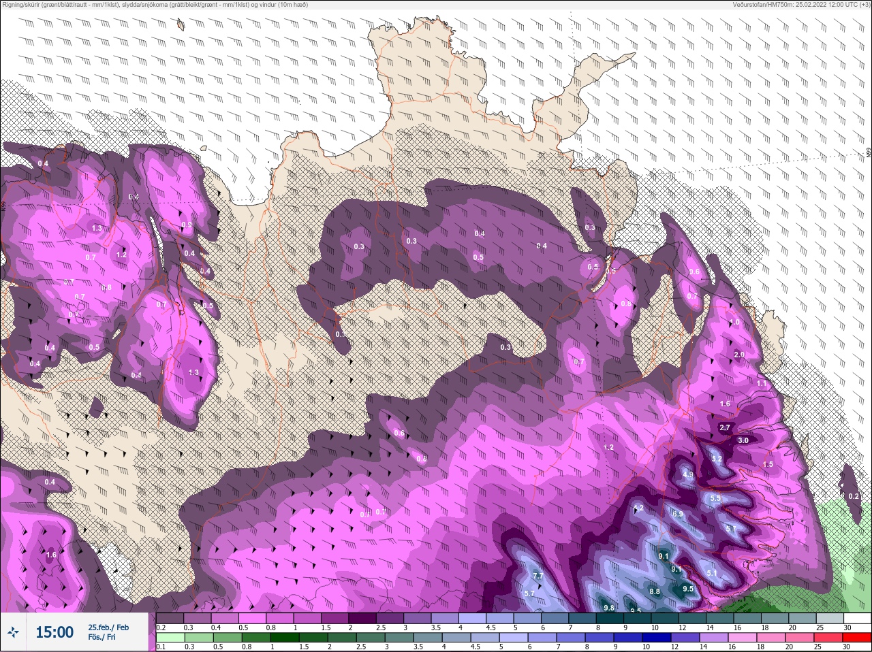Select the white 30 swatch on the snow scale
This screenshot has height=652, width=872.
pyautogui.click(x=856, y=619)
